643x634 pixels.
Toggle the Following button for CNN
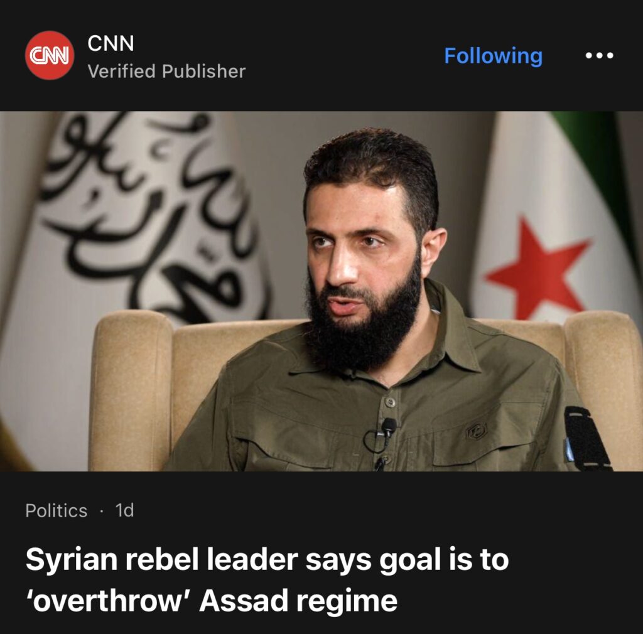(493, 56)
